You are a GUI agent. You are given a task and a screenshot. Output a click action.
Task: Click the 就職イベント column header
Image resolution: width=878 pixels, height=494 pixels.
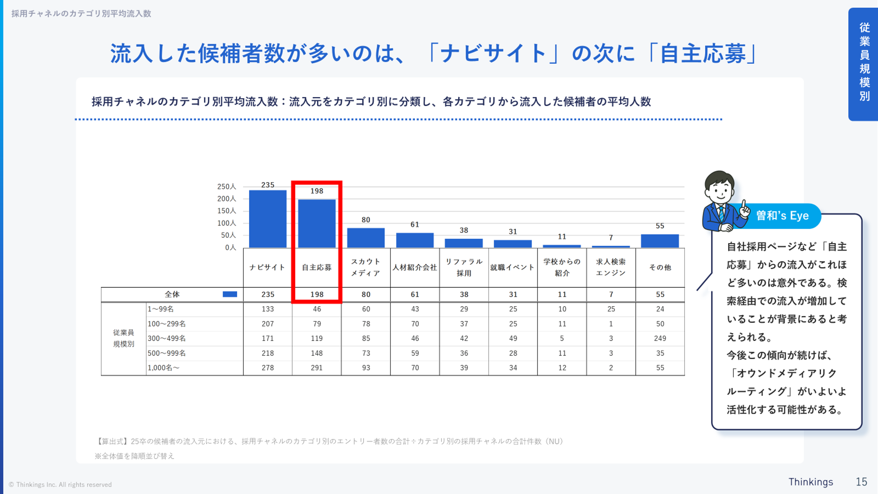point(513,267)
